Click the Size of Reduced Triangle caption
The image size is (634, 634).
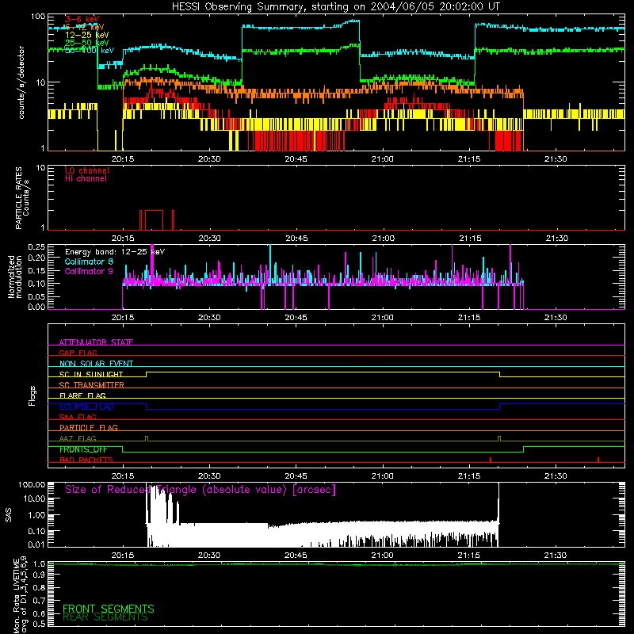click(x=201, y=490)
